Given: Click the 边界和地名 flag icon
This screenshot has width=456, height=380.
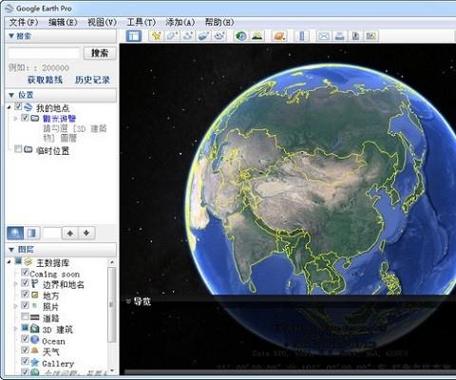Looking at the screenshot, I should 35,283.
